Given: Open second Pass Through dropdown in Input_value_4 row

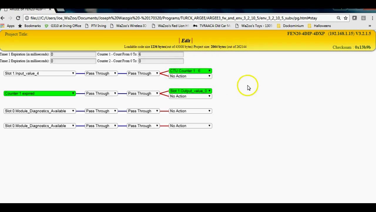Looking at the screenshot, I should coord(143,73).
